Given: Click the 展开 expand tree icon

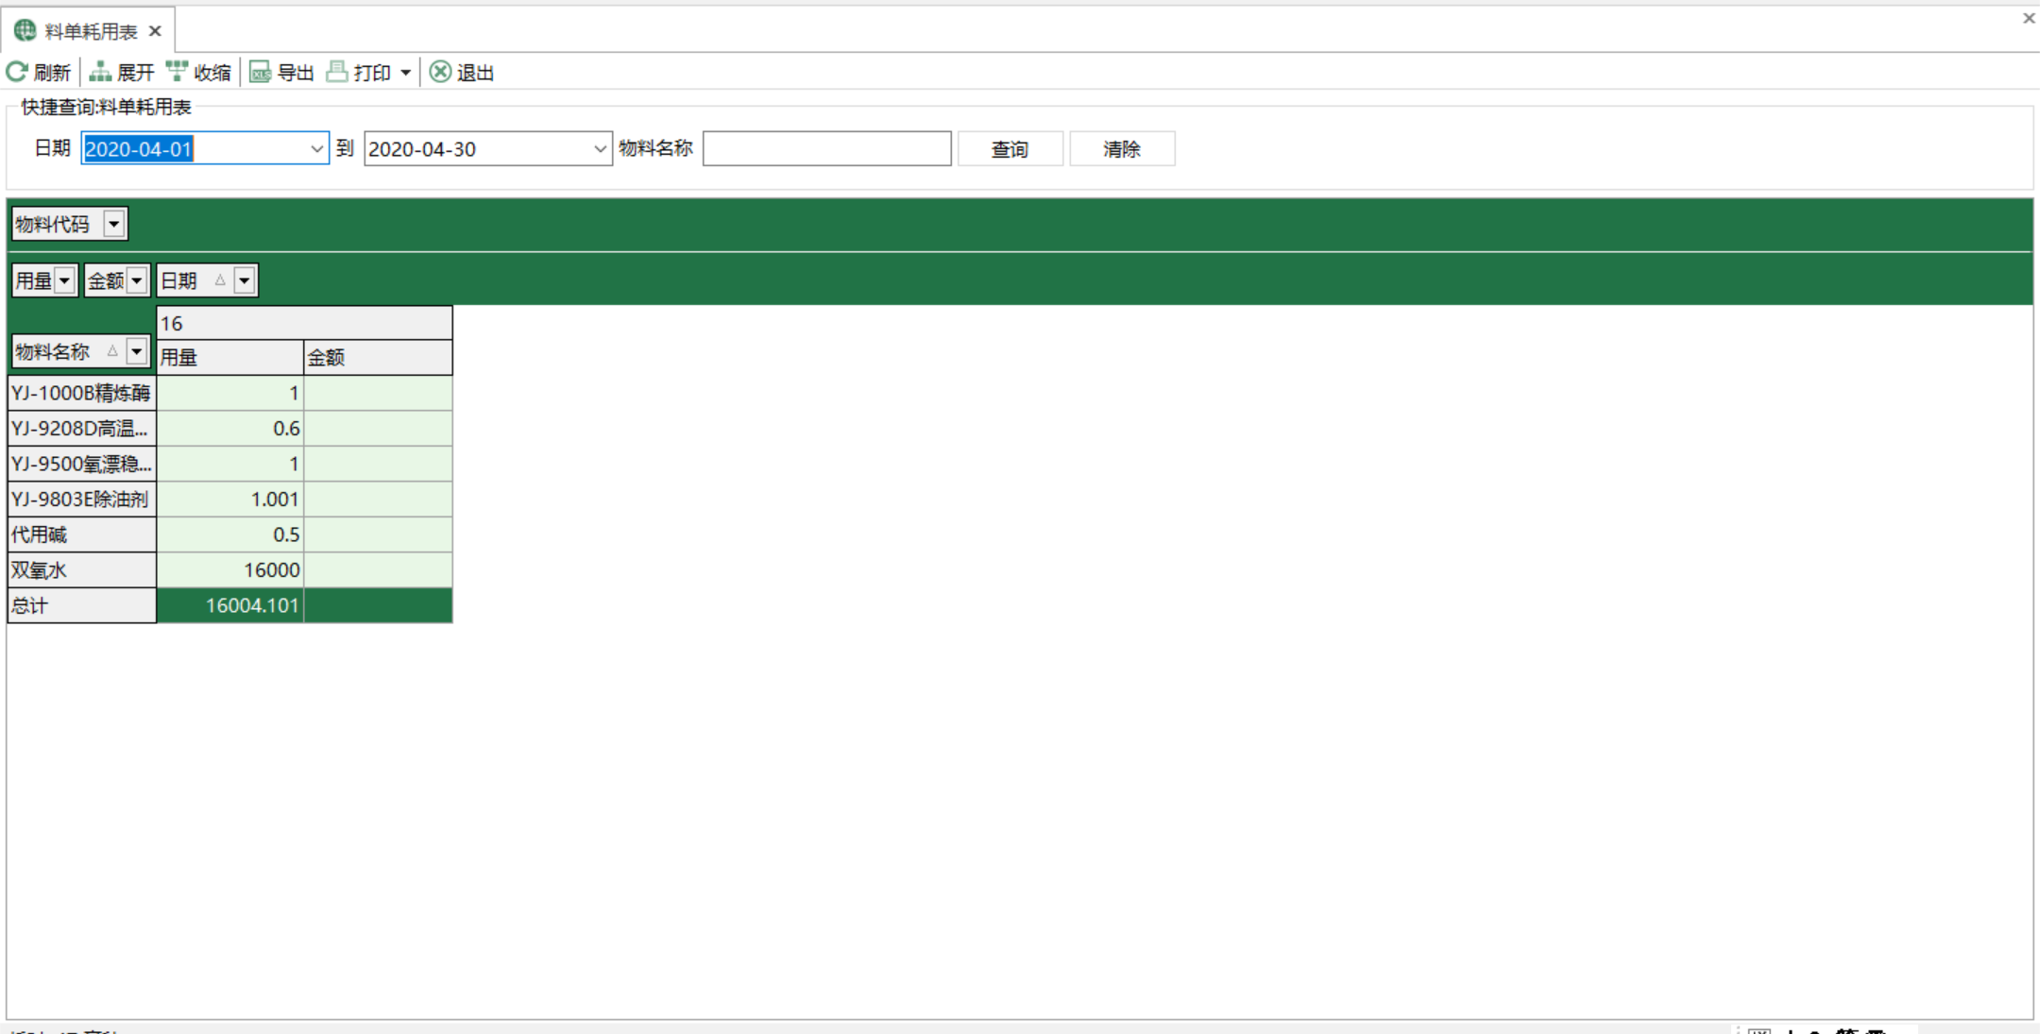Looking at the screenshot, I should (x=100, y=72).
